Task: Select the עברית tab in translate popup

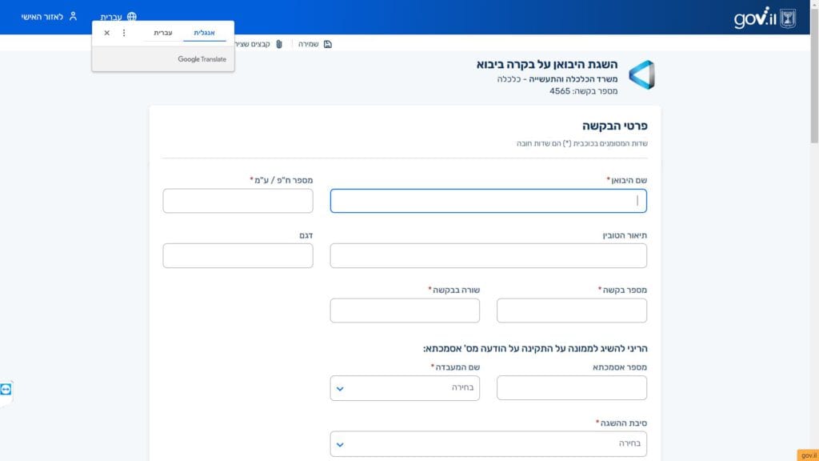Action: click(x=162, y=33)
